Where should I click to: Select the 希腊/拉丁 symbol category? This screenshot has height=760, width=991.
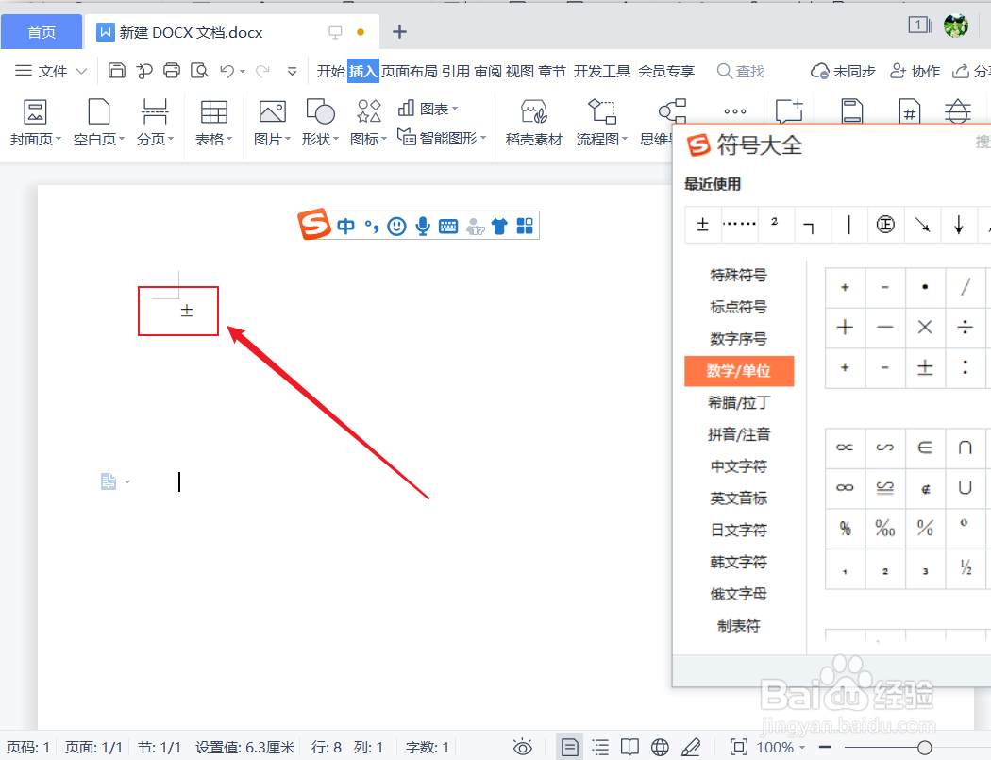pyautogui.click(x=739, y=402)
